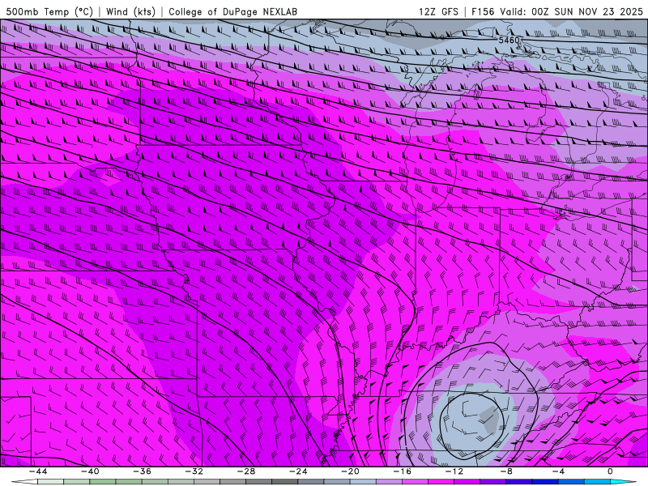Select the '-16' colorbar tick label
Image resolution: width=648 pixels, height=486 pixels.
[402, 471]
